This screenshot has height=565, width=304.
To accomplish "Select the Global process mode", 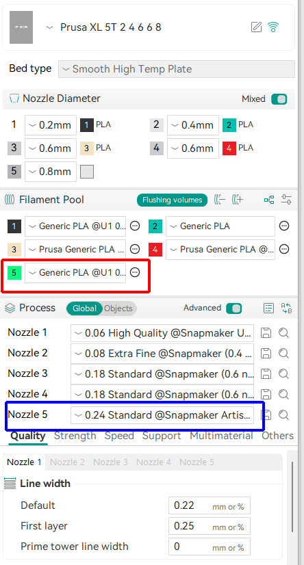I will [84, 308].
